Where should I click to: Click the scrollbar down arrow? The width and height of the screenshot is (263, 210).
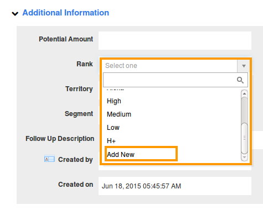point(244,158)
